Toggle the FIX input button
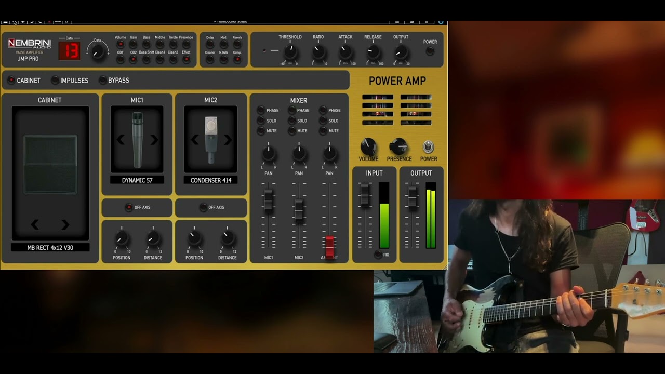This screenshot has height=374, width=665. coord(378,255)
